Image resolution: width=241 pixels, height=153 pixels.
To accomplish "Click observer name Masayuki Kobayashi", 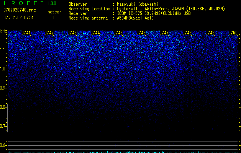I will [x=138, y=4].
